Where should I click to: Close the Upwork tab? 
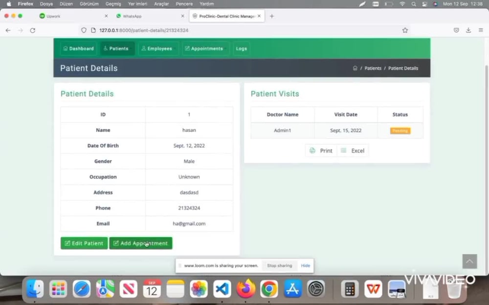tap(106, 16)
